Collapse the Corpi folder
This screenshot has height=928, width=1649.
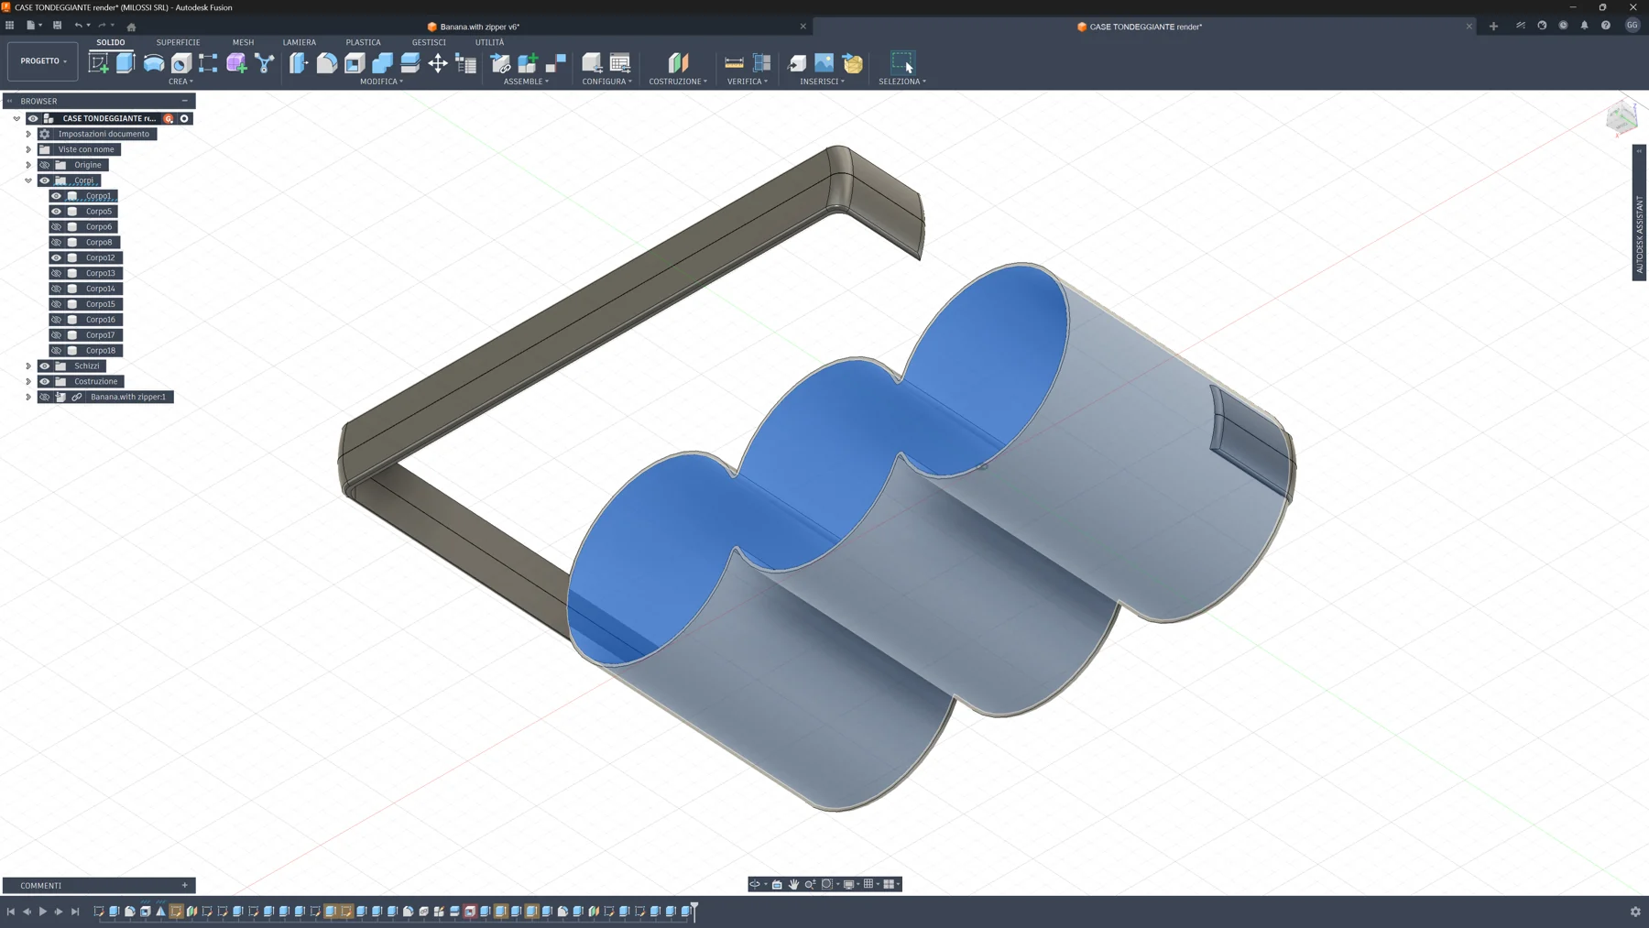point(28,180)
